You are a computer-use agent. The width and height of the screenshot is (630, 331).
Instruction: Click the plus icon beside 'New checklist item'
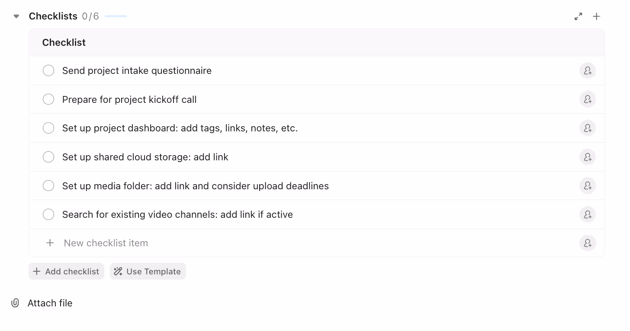50,243
